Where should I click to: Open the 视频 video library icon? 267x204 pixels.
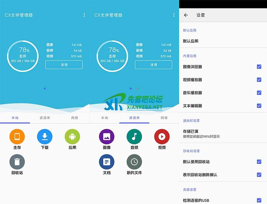(162, 137)
